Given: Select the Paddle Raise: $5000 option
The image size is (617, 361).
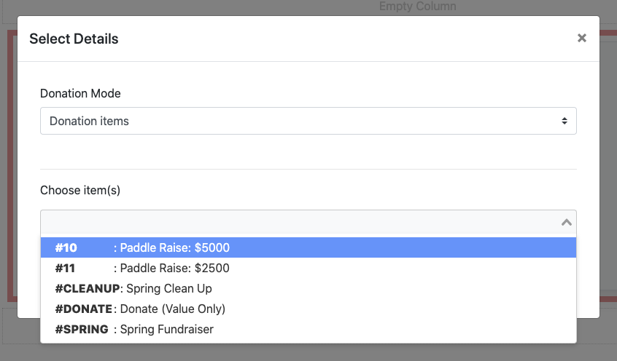Looking at the screenshot, I should point(175,247).
